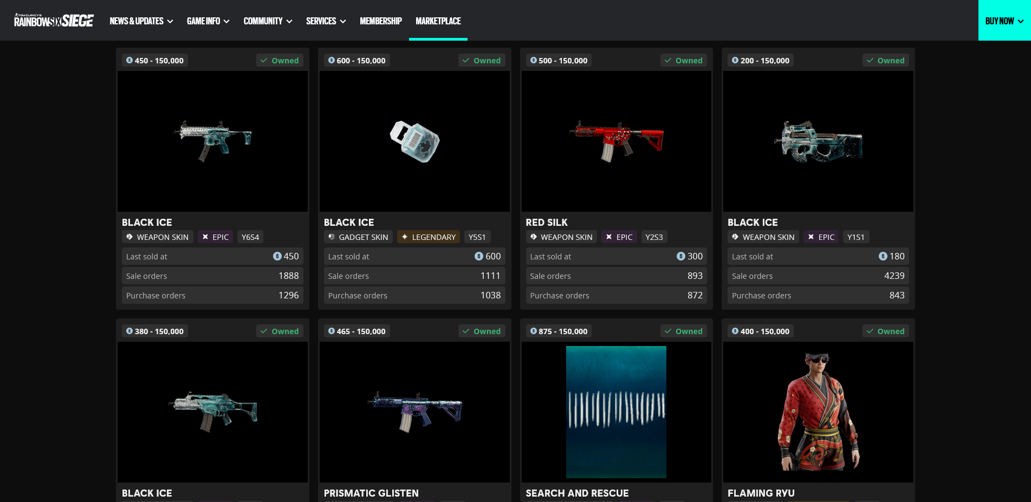The image size is (1031, 502).
Task: Click the Rainbow Six Siege logo
Action: pos(54,21)
